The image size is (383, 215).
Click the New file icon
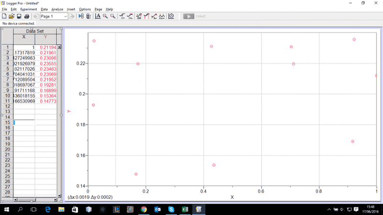coord(4,16)
